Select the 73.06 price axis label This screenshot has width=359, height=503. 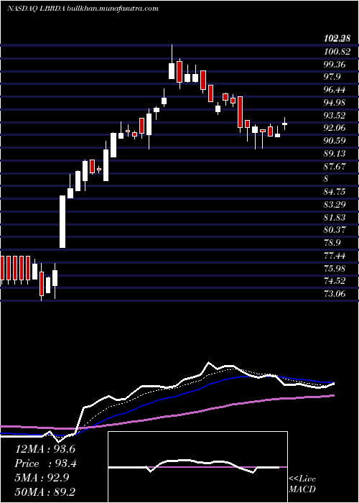point(335,293)
